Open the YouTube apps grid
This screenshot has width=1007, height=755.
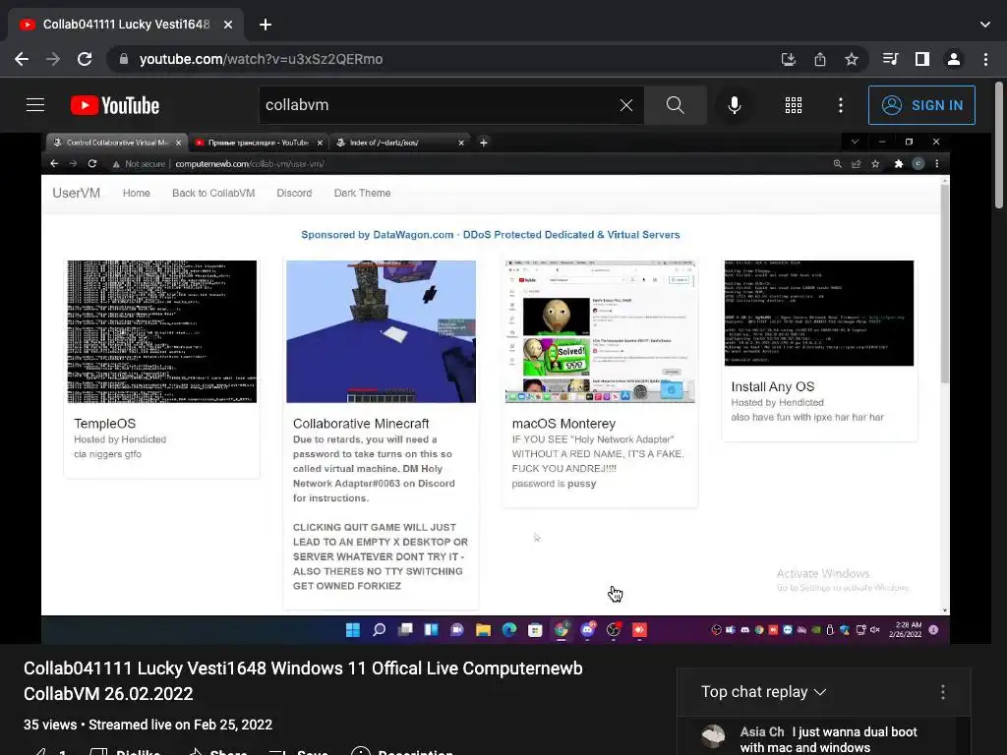(794, 105)
